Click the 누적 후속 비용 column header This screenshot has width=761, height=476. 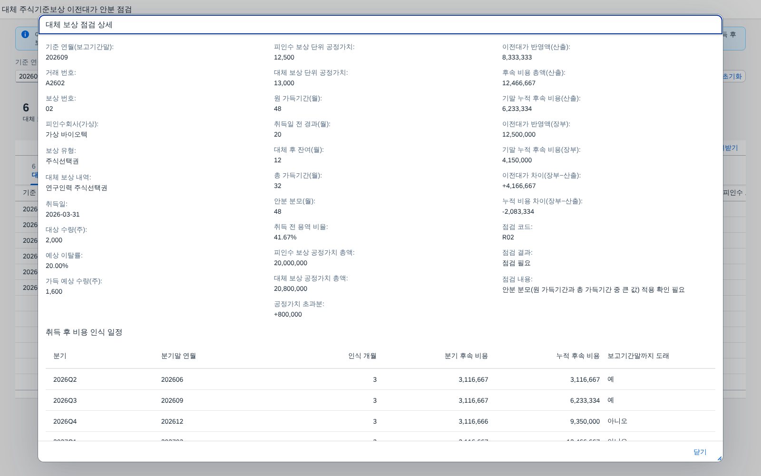[x=578, y=356]
